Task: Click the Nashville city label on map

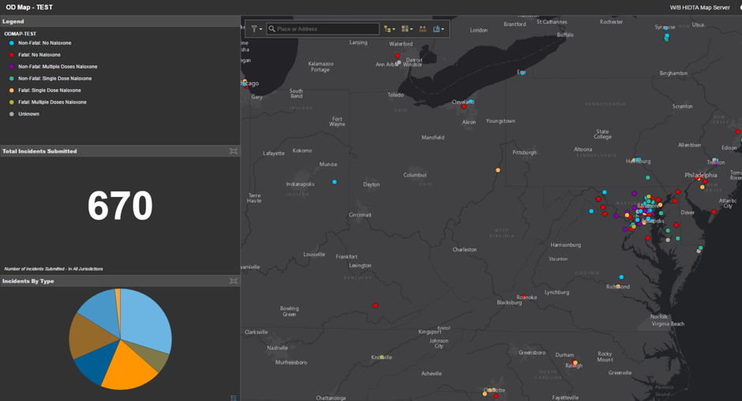Action: (x=277, y=347)
